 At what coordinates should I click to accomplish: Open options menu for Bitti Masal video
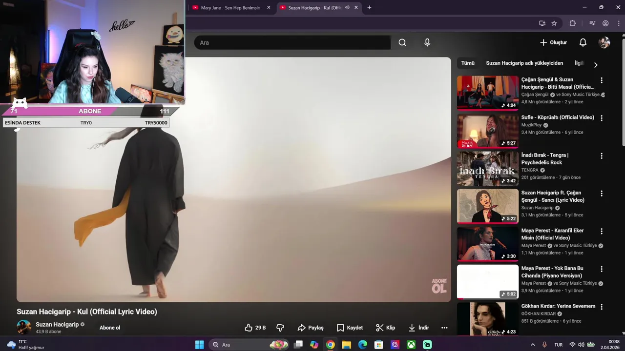pos(602,80)
